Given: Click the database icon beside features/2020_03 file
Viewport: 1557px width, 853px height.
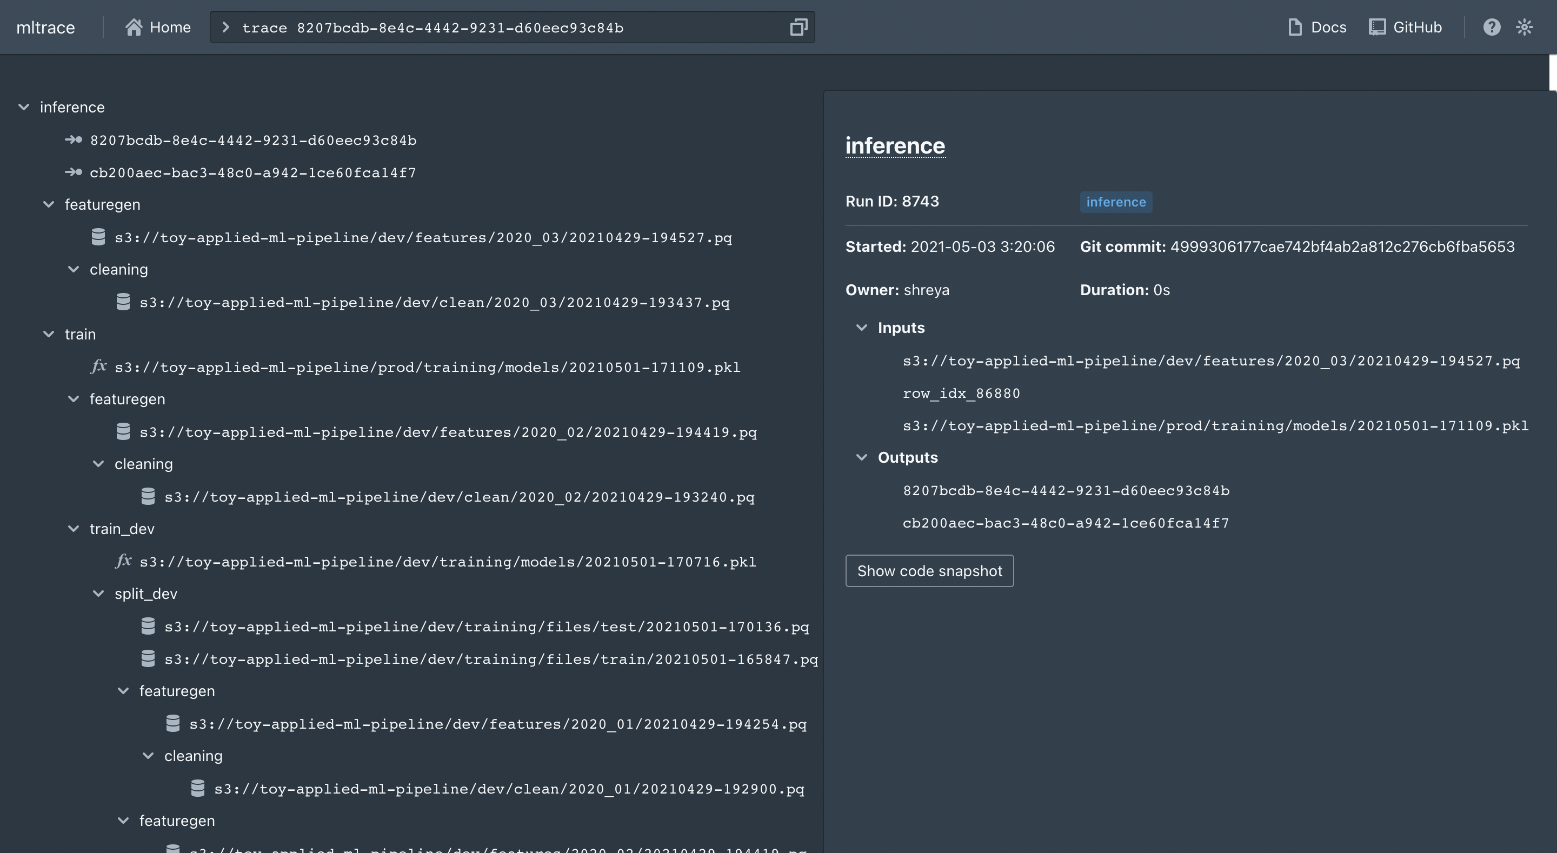Looking at the screenshot, I should tap(98, 237).
